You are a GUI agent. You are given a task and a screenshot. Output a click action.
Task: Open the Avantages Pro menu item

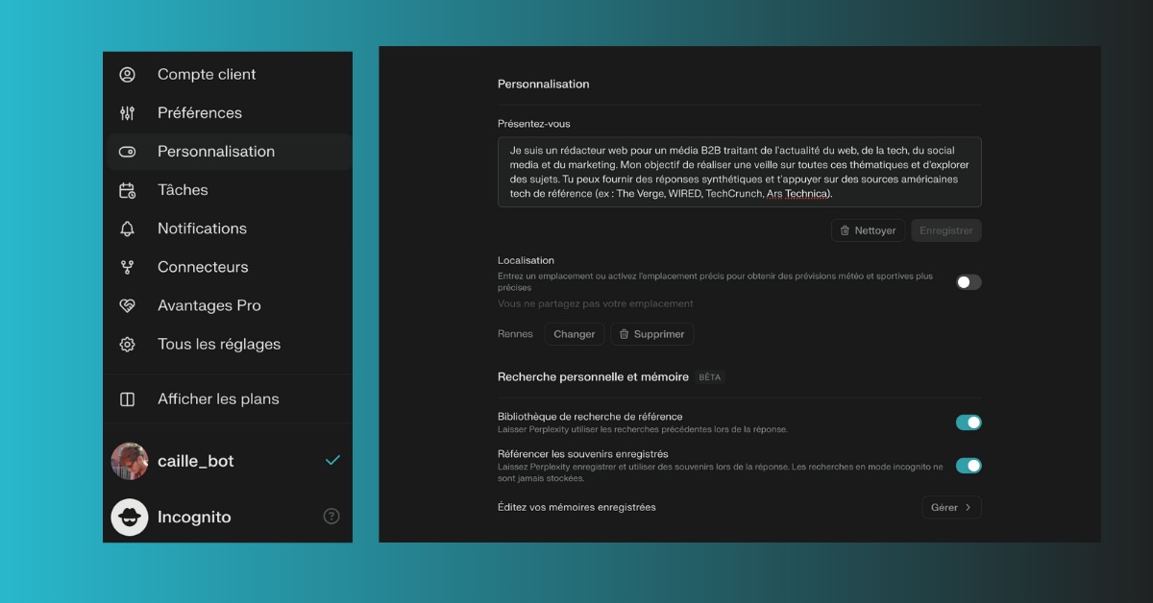(228, 305)
